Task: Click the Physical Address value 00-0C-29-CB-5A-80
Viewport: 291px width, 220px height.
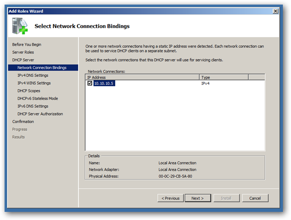Action: (175, 176)
